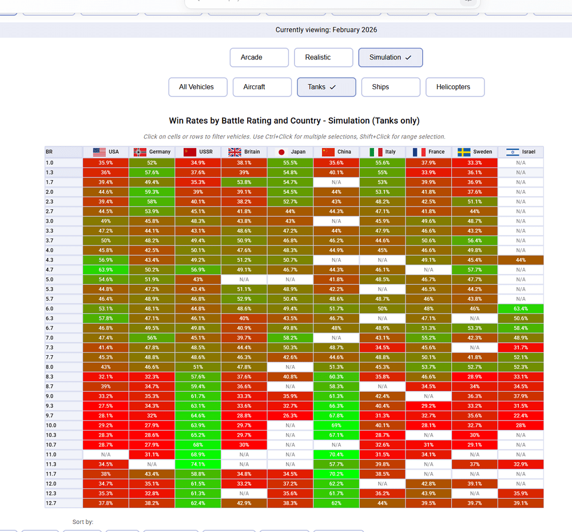Click the Israel flag icon in header

tap(513, 152)
